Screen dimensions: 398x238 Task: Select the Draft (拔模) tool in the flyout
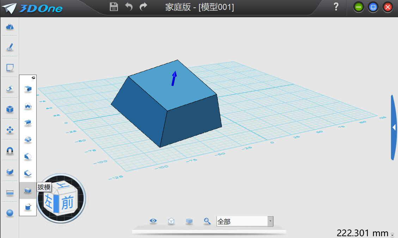(27, 190)
